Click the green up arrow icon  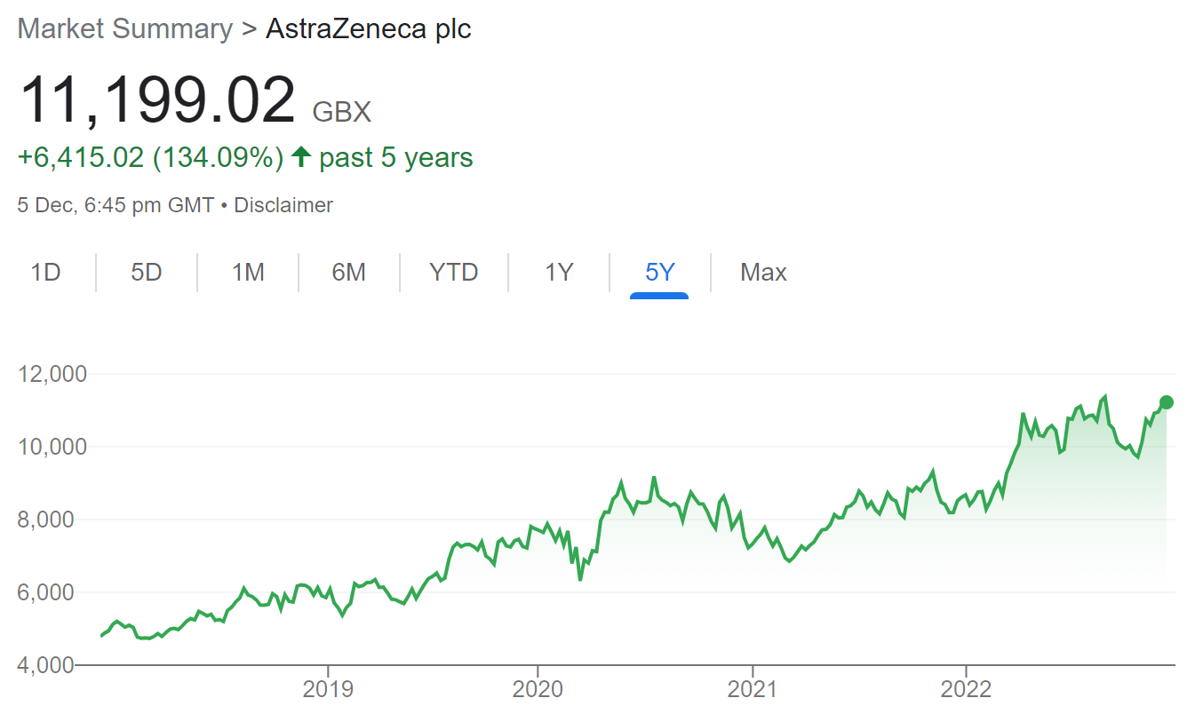(301, 158)
